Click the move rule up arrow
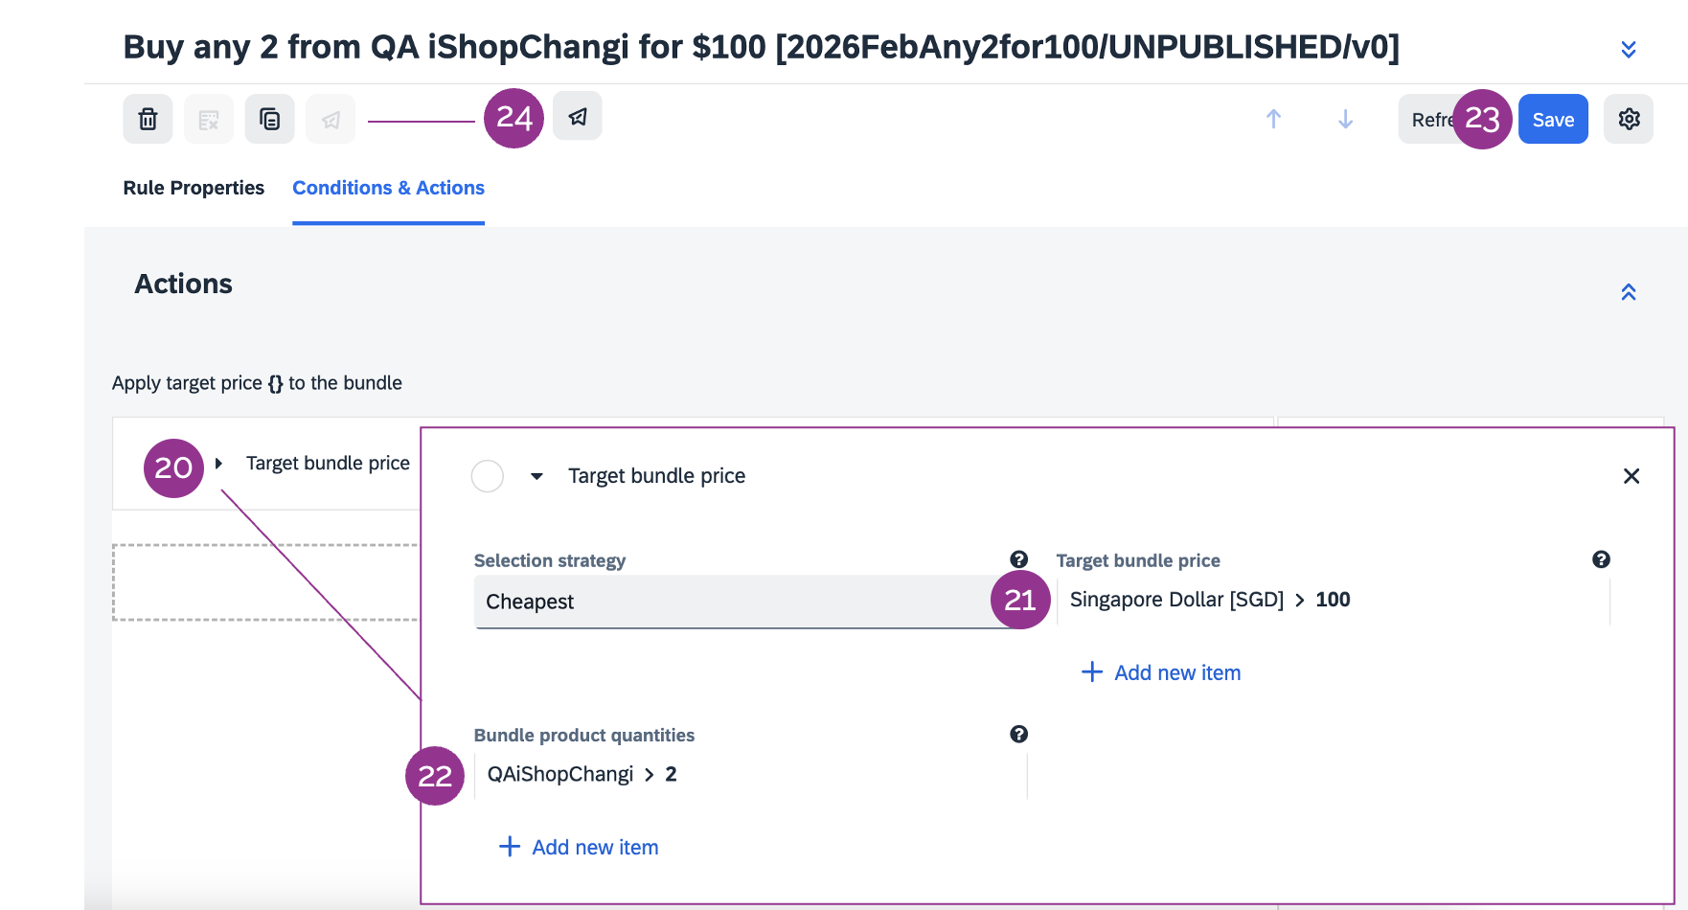This screenshot has height=910, width=1688. 1273,119
